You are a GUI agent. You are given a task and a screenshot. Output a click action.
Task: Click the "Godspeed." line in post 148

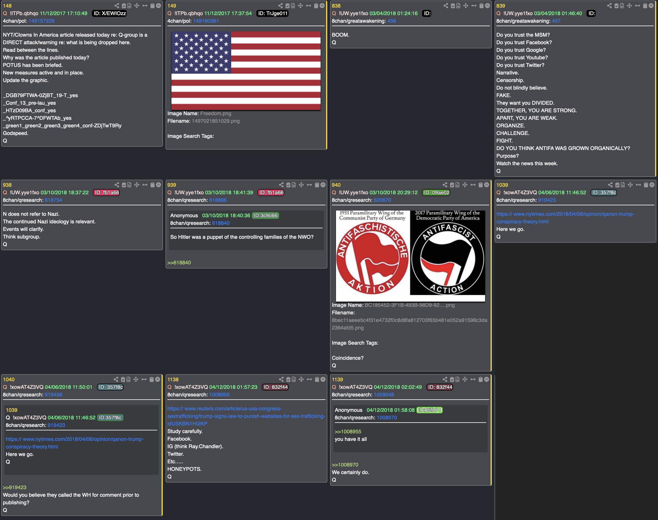point(15,133)
